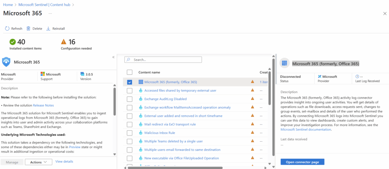This screenshot has height=169, width=389.
Task: Open the Release Notes link
Action: 43,105
